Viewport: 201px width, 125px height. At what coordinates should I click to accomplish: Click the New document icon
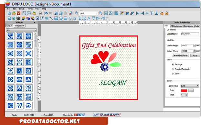point(9,13)
